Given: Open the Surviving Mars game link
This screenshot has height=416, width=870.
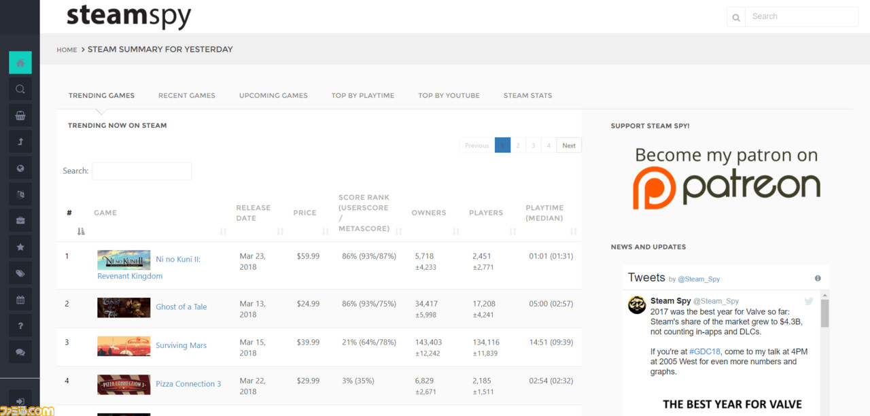Looking at the screenshot, I should (x=181, y=345).
